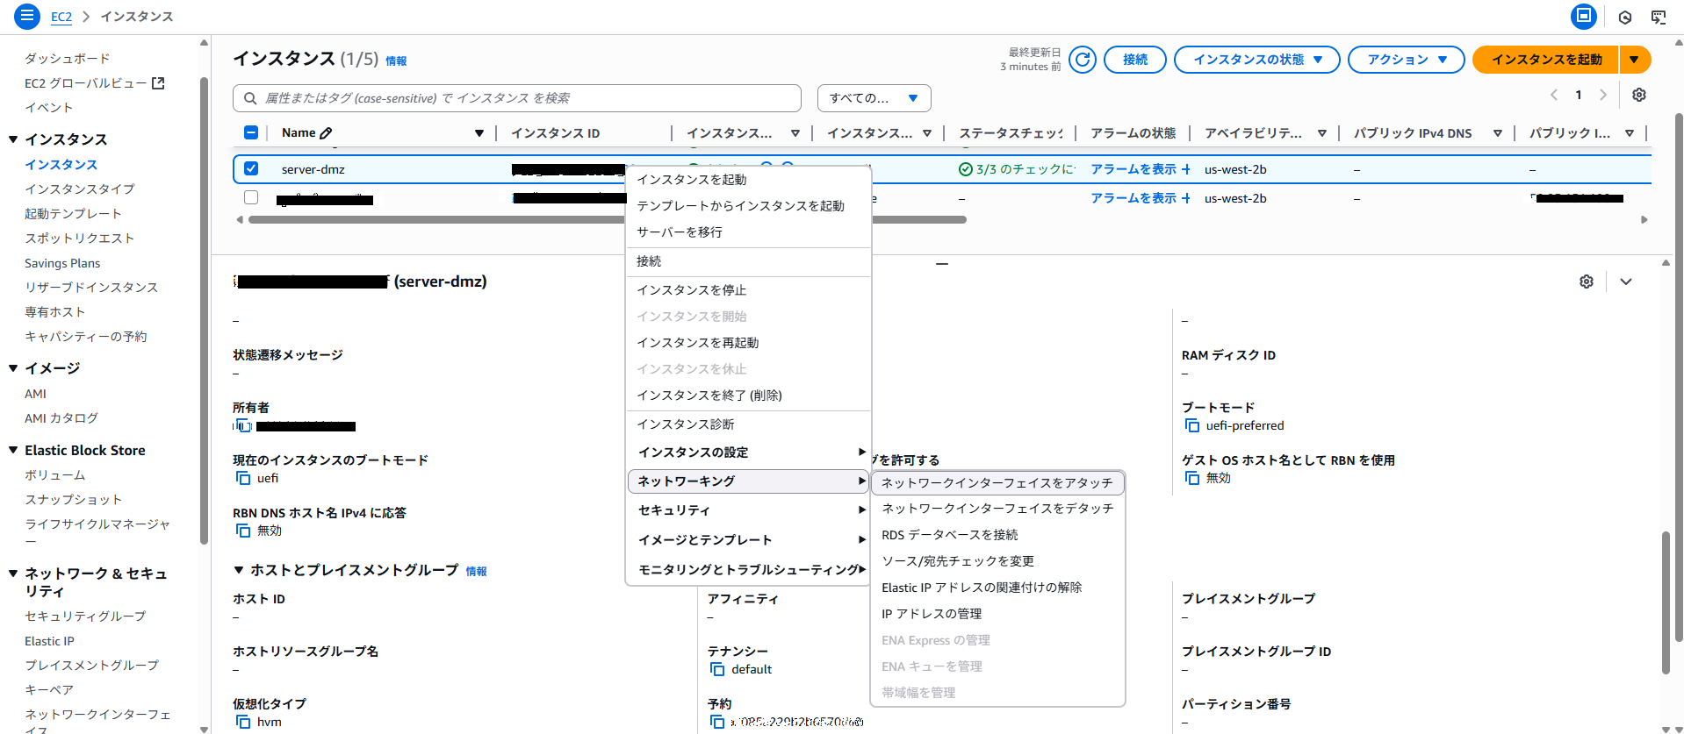Open Elastic IP sidebar link
Image resolution: width=1684 pixels, height=734 pixels.
[x=49, y=641]
